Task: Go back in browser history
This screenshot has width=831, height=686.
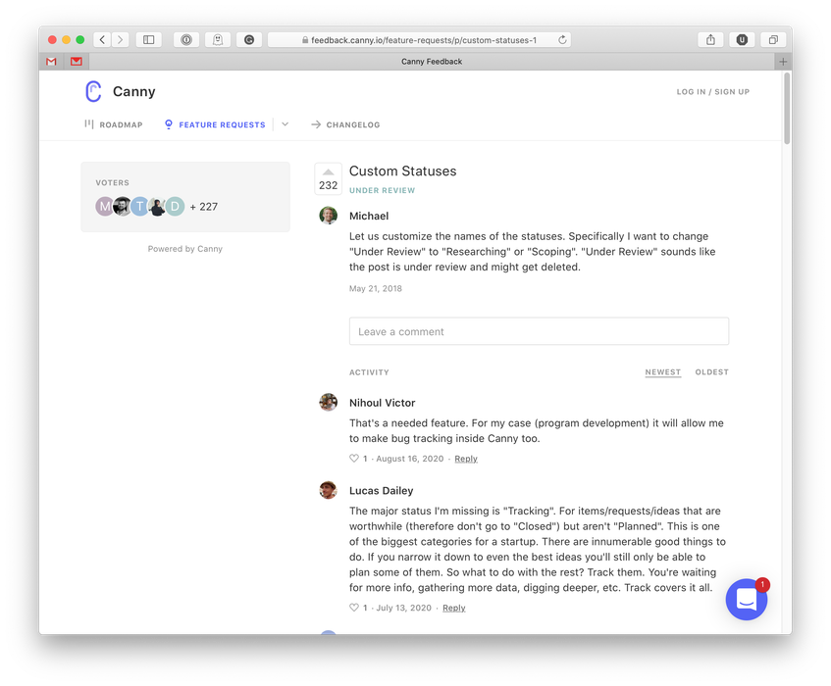Action: (x=102, y=40)
